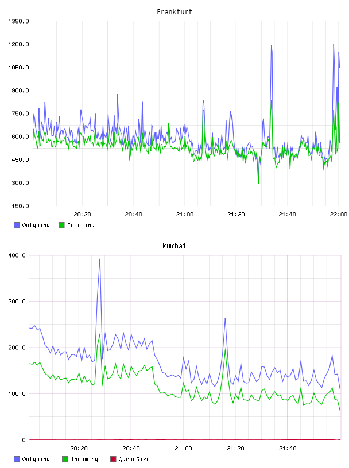Click the 150.0 y-axis label in Frankfurt chart
The image size is (349, 468).
tap(20, 206)
